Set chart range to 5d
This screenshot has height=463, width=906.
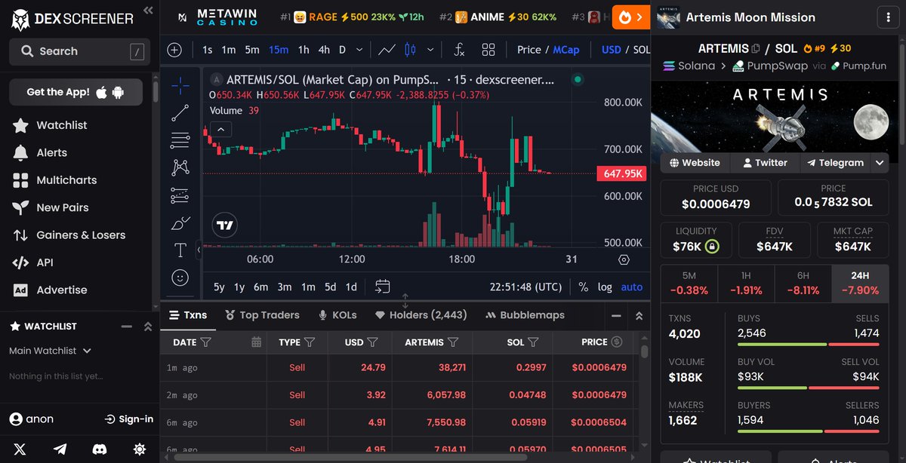point(331,287)
